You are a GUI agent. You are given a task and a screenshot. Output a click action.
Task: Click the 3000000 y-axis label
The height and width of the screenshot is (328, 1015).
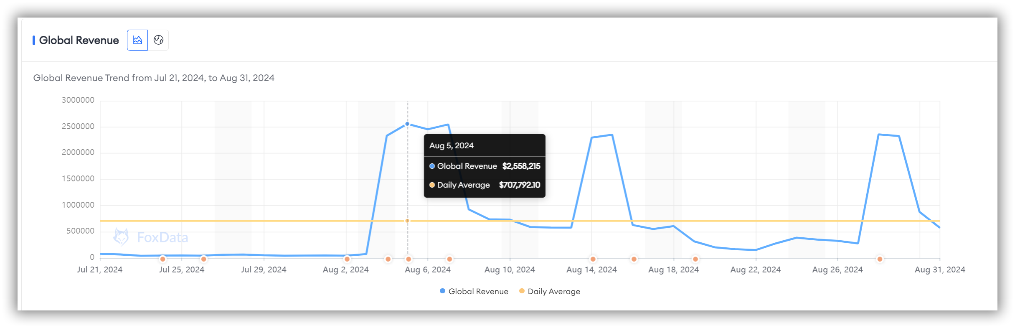coord(78,100)
